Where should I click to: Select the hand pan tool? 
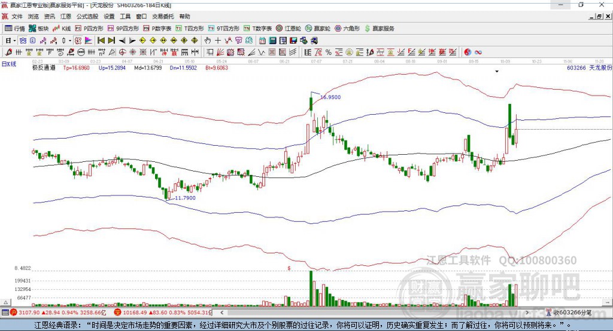[208, 41]
